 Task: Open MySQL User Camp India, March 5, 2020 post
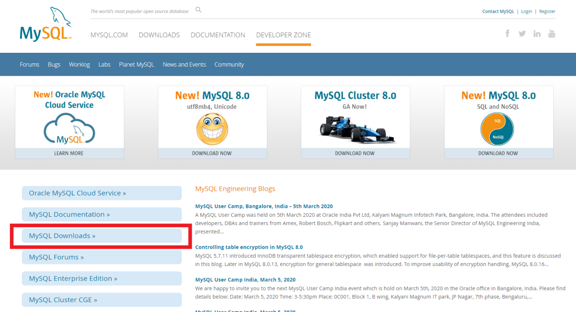tap(245, 280)
